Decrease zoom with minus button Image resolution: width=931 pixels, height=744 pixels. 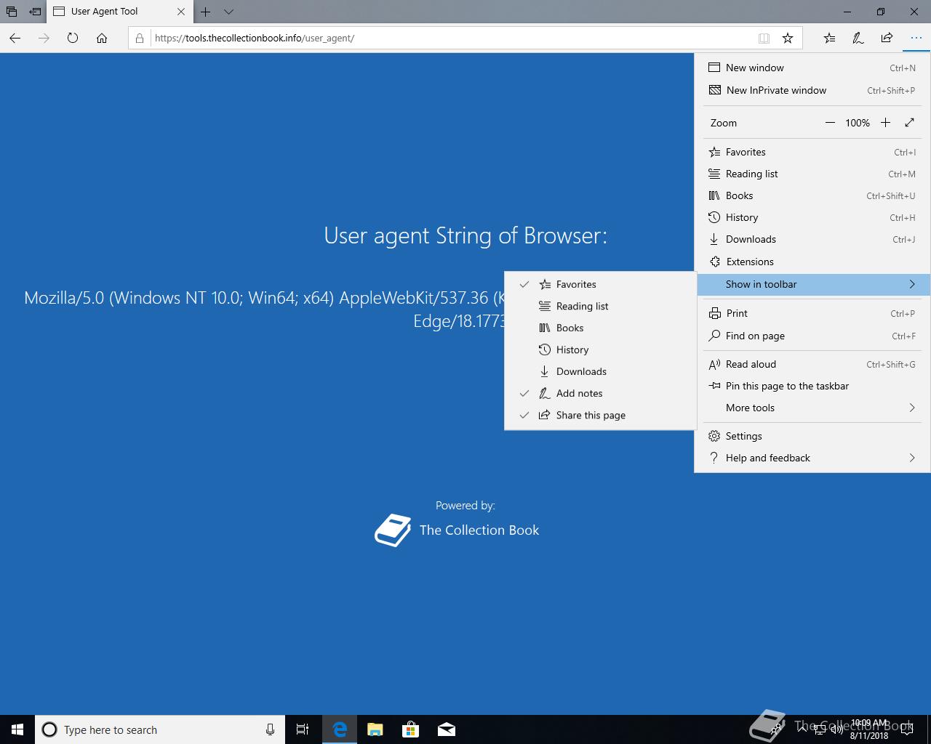pyautogui.click(x=830, y=123)
